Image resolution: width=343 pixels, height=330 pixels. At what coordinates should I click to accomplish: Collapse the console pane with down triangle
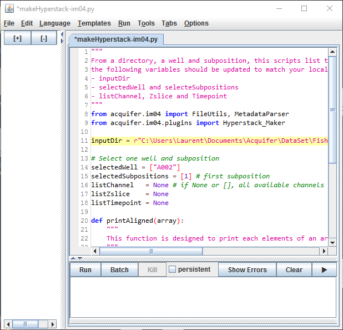pyautogui.click(x=80, y=258)
